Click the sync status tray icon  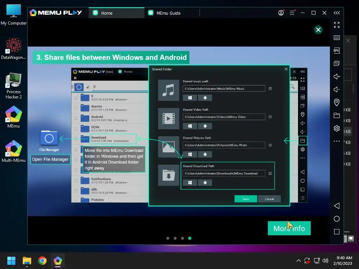307,261
